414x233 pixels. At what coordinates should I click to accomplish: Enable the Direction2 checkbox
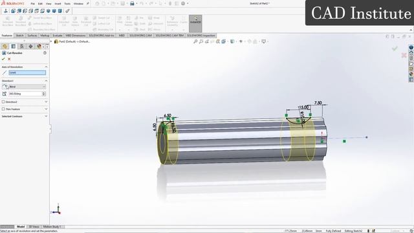coord(3,102)
